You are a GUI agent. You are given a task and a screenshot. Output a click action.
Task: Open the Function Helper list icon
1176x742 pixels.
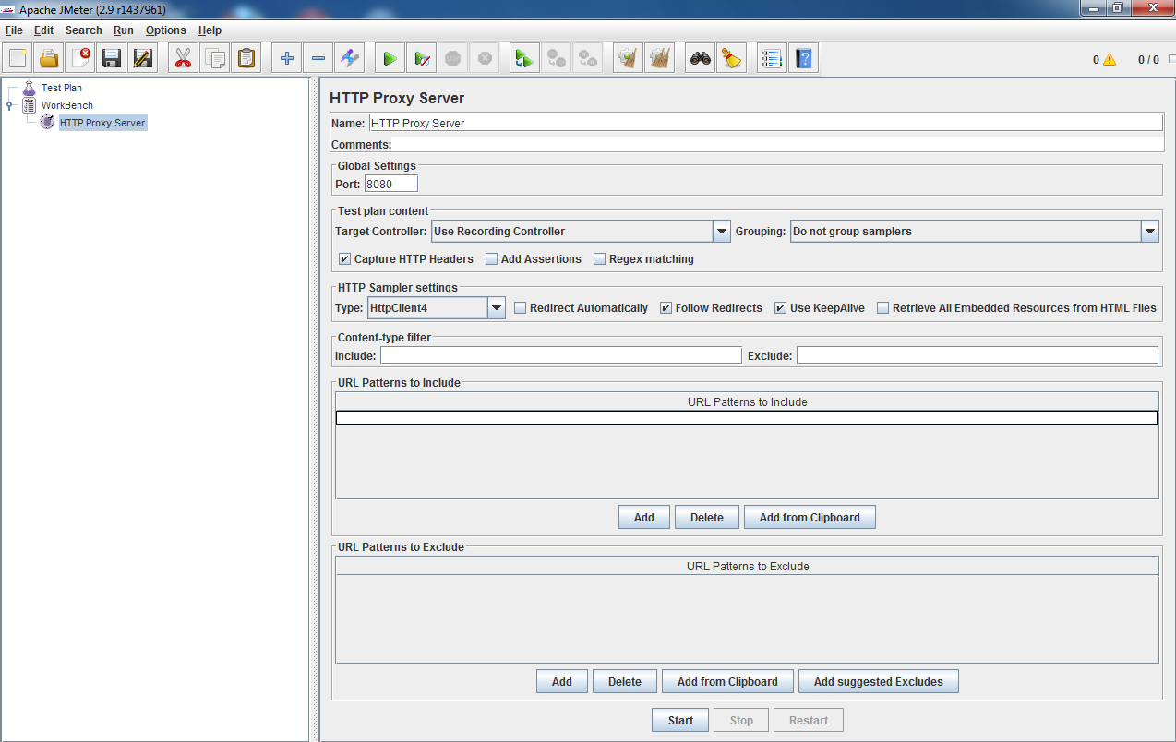pyautogui.click(x=773, y=59)
